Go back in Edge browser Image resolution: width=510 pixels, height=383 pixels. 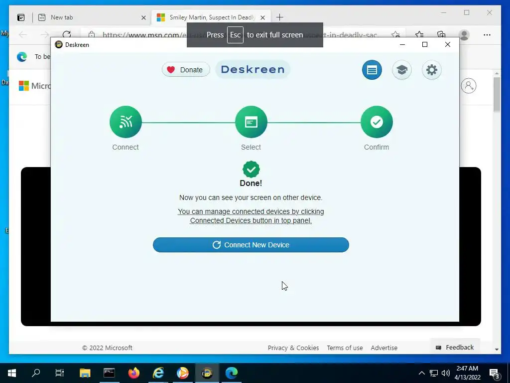[x=23, y=34]
